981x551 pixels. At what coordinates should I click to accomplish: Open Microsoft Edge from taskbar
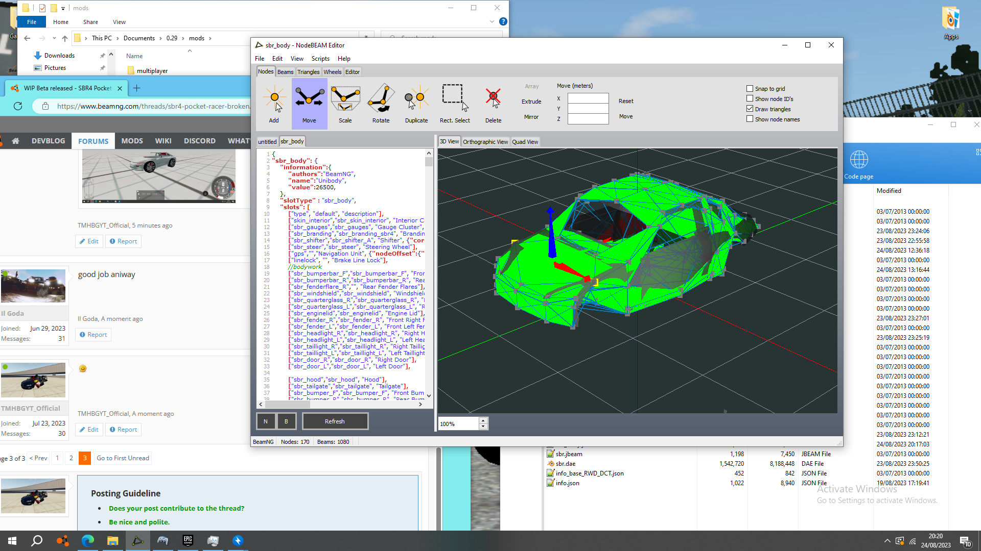87,541
